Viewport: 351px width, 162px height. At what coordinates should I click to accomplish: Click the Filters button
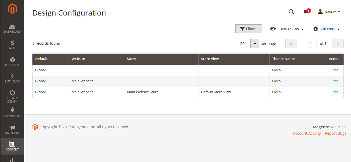point(249,29)
